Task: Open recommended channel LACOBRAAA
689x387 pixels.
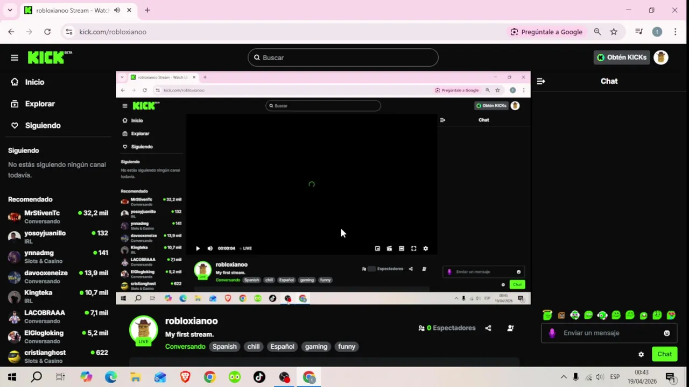Action: pos(58,317)
